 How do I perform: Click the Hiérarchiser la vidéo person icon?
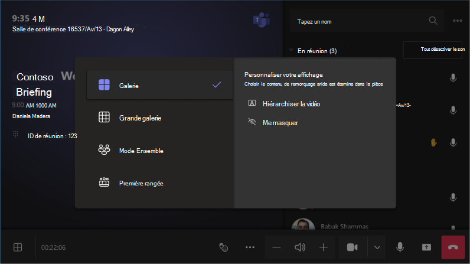(252, 103)
